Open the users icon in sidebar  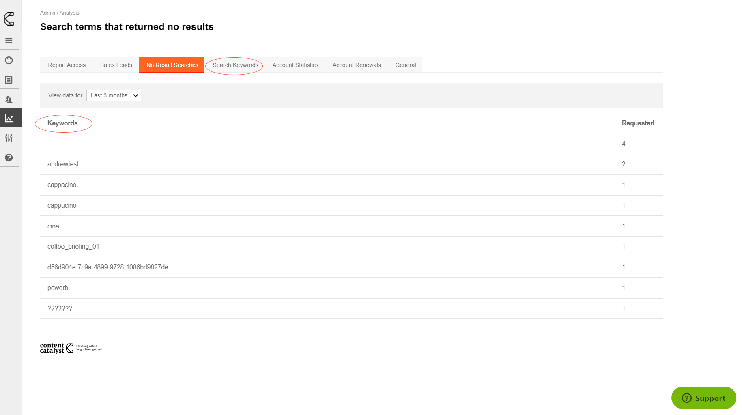9,99
